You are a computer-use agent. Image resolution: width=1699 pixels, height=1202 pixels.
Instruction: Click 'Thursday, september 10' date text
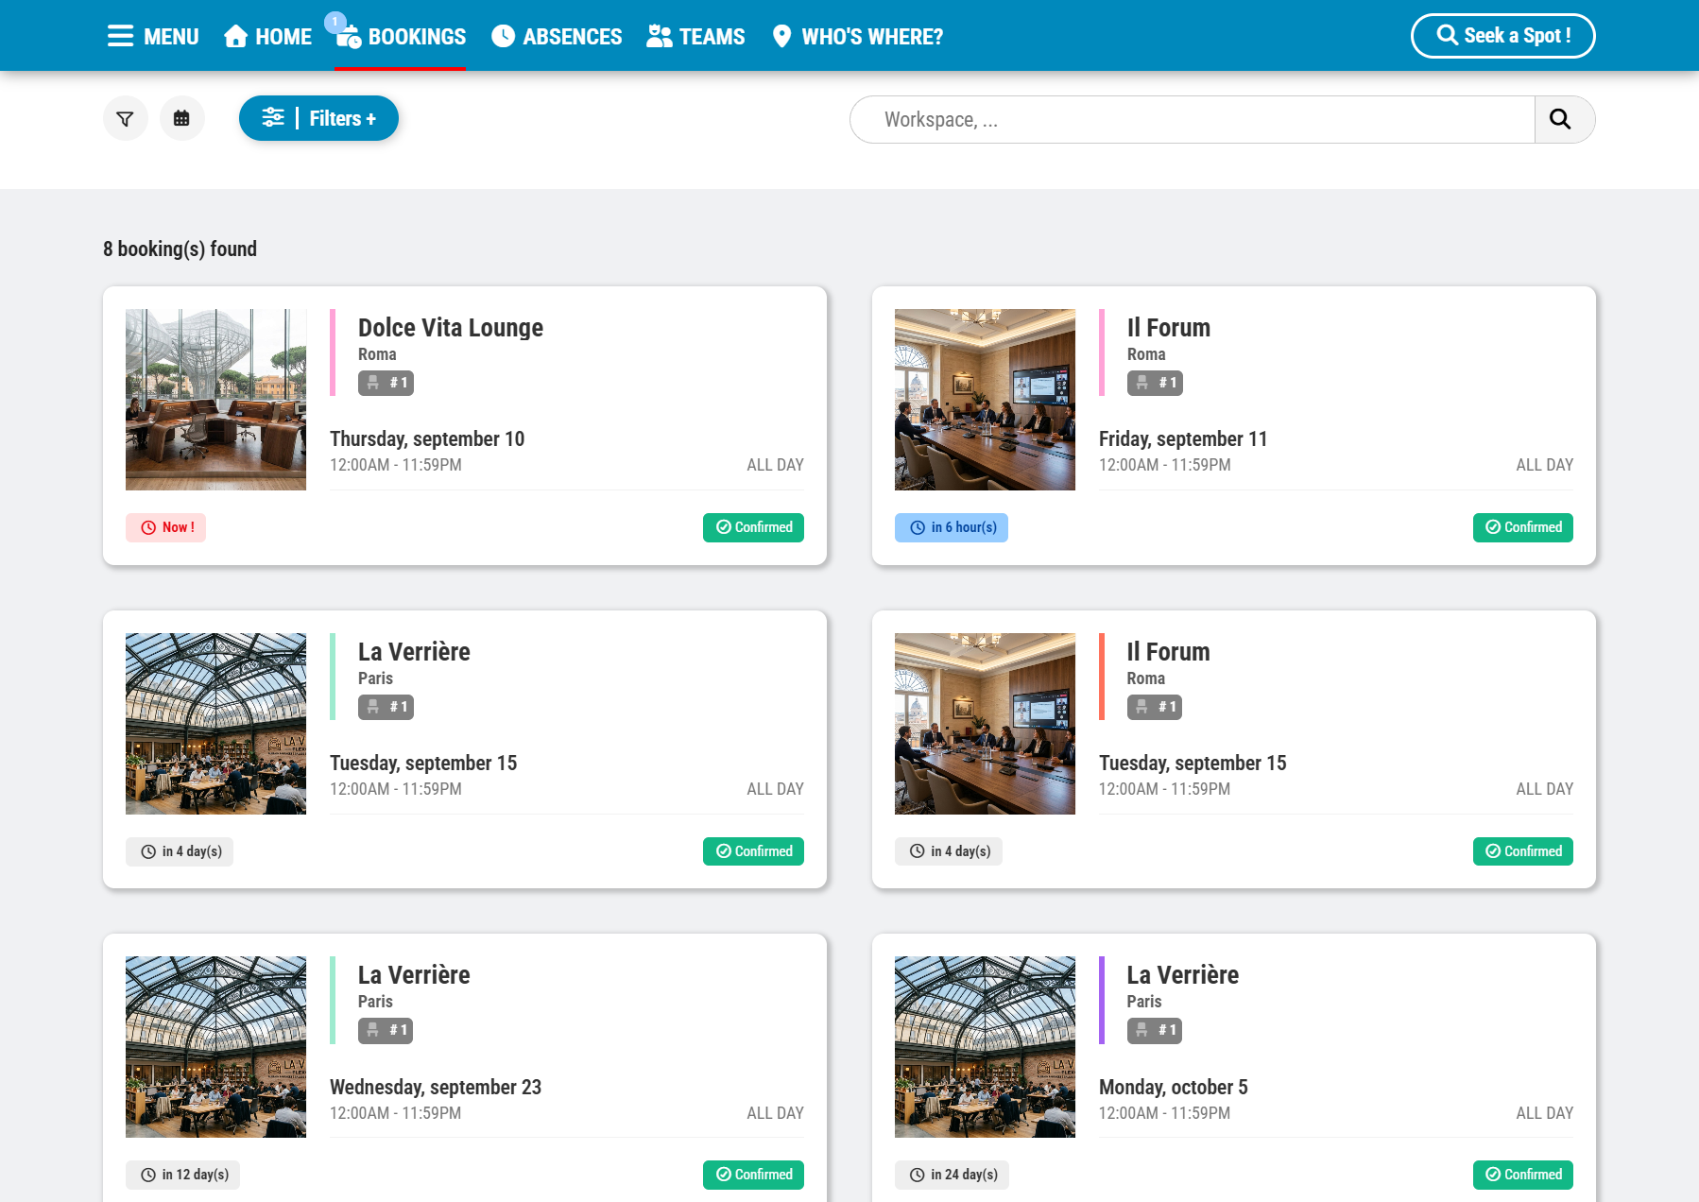tap(427, 438)
